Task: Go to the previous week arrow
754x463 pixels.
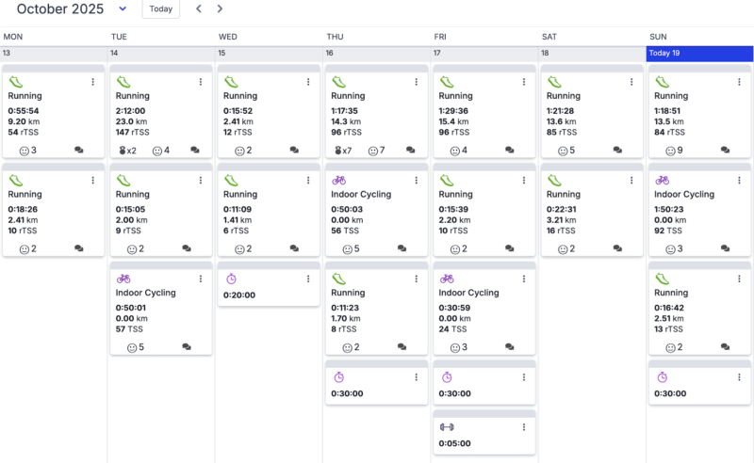Action: [199, 8]
